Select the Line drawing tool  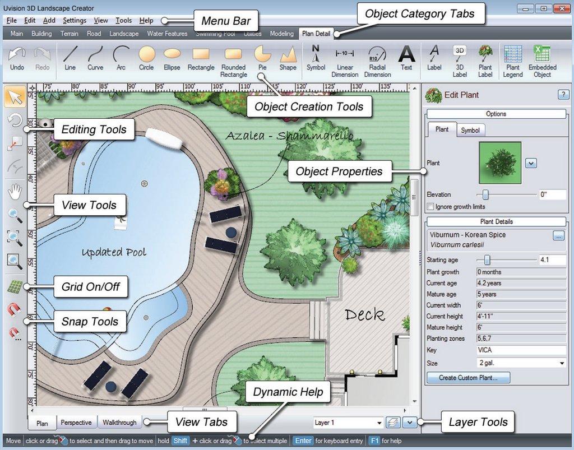point(70,58)
